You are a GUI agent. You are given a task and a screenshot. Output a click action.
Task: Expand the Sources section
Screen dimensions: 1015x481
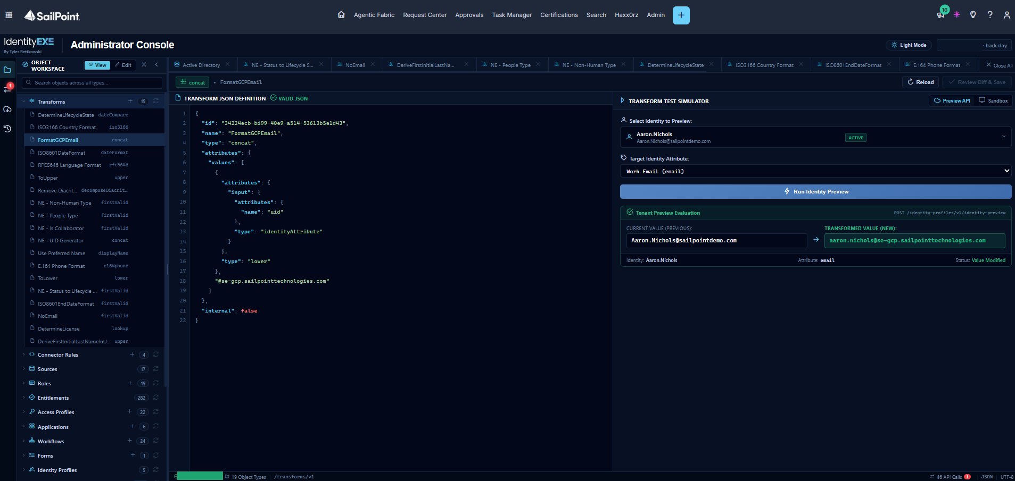[24, 369]
